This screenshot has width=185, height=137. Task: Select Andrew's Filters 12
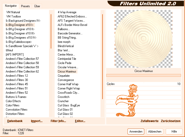point(17,76)
